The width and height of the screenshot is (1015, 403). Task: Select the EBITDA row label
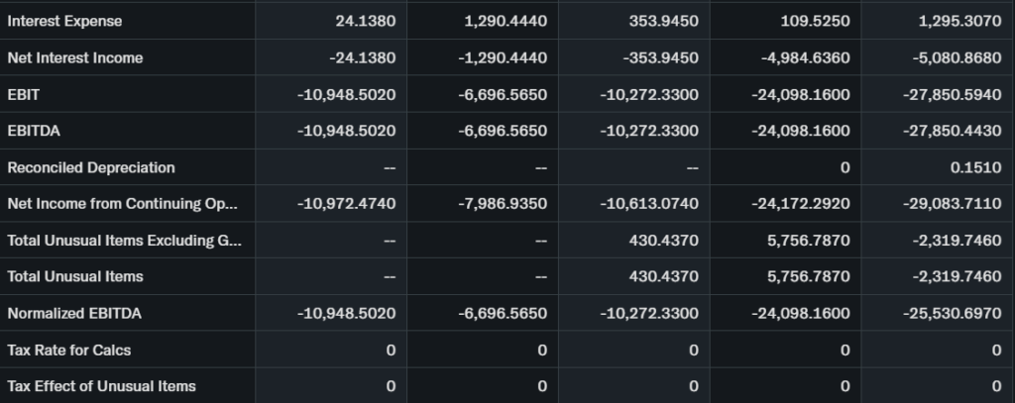coord(32,131)
